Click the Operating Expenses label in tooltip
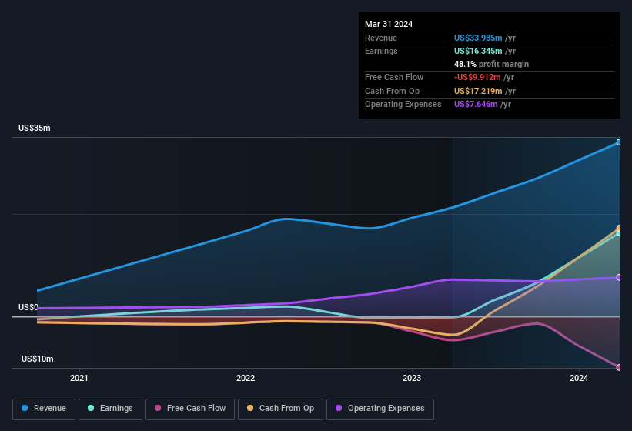The image size is (632, 431). (x=403, y=104)
